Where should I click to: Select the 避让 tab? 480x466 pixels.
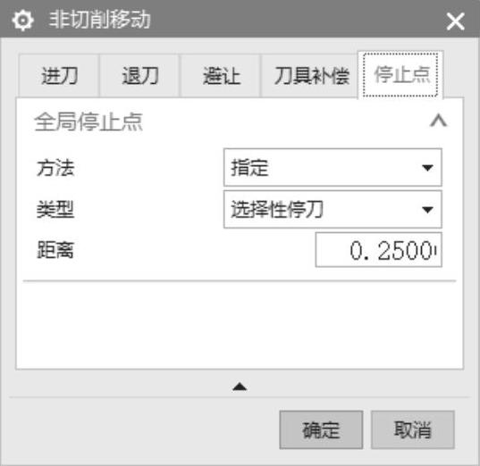[221, 76]
